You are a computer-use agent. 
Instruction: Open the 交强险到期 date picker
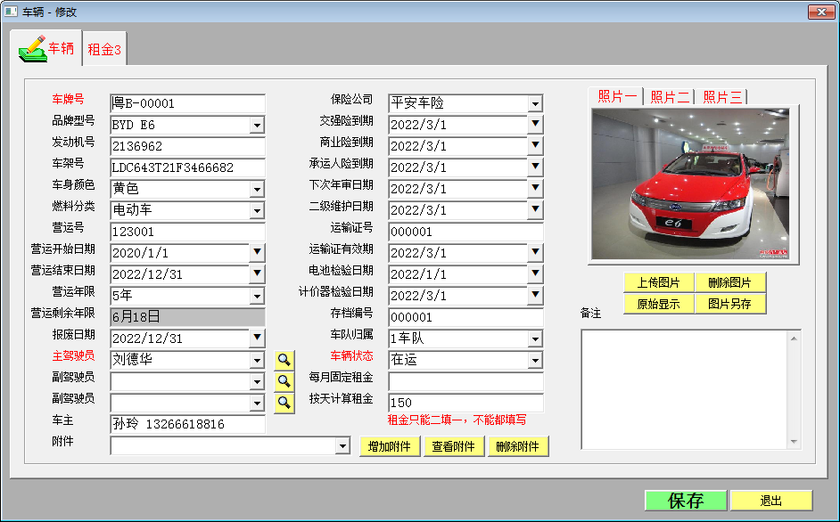(x=535, y=124)
